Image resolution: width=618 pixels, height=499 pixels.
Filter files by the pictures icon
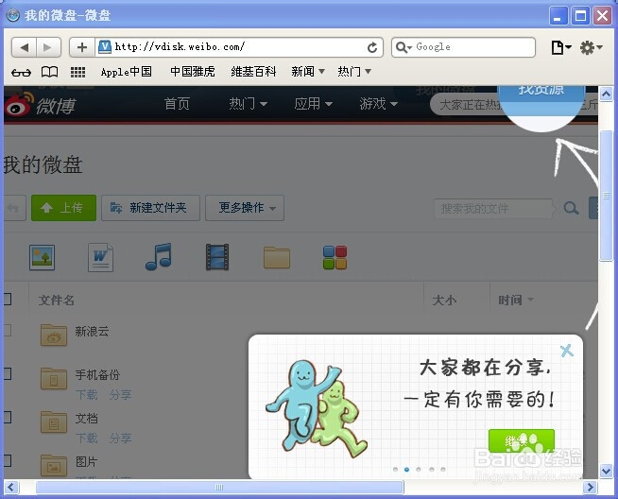[42, 257]
